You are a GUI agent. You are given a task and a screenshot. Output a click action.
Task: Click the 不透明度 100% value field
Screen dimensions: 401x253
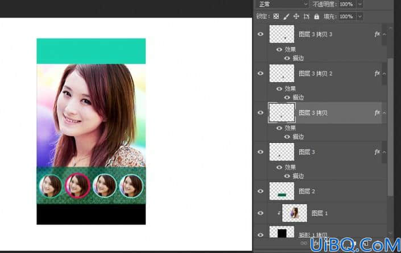(346, 4)
